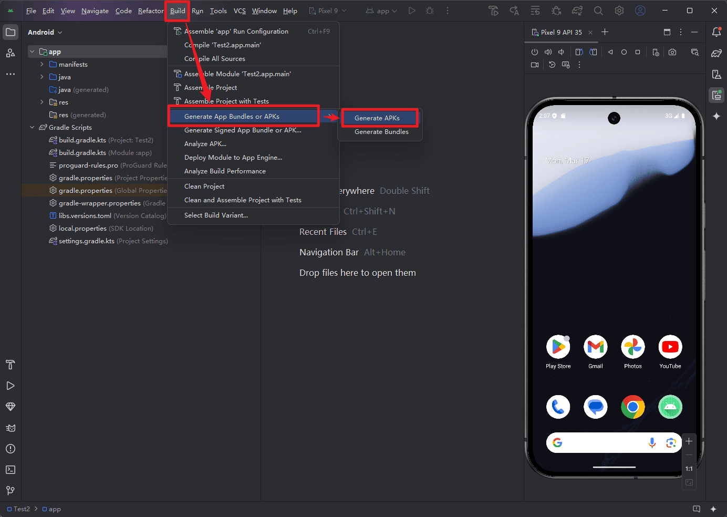Choose Clean Project in the Build menu
Viewport: 727px width, 517px height.
pos(204,187)
